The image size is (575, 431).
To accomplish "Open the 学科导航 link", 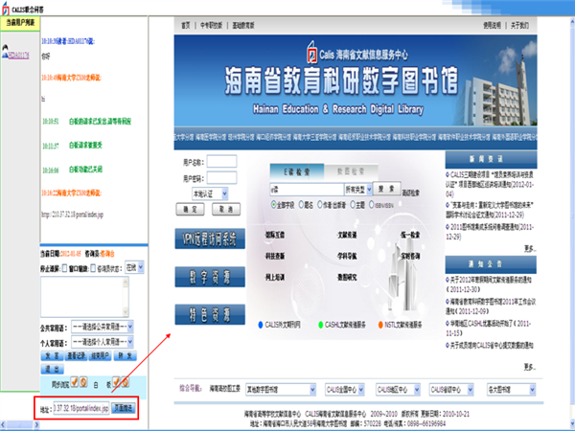I will tap(347, 256).
